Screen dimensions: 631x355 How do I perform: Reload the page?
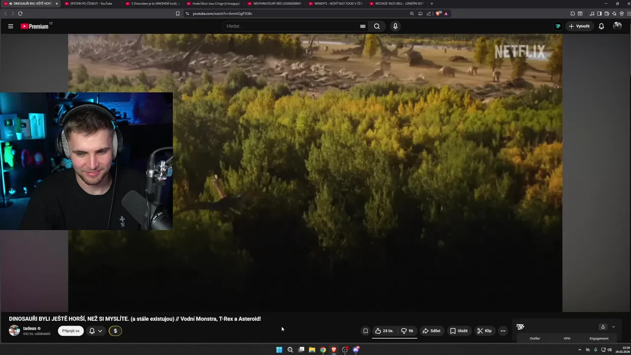click(20, 13)
